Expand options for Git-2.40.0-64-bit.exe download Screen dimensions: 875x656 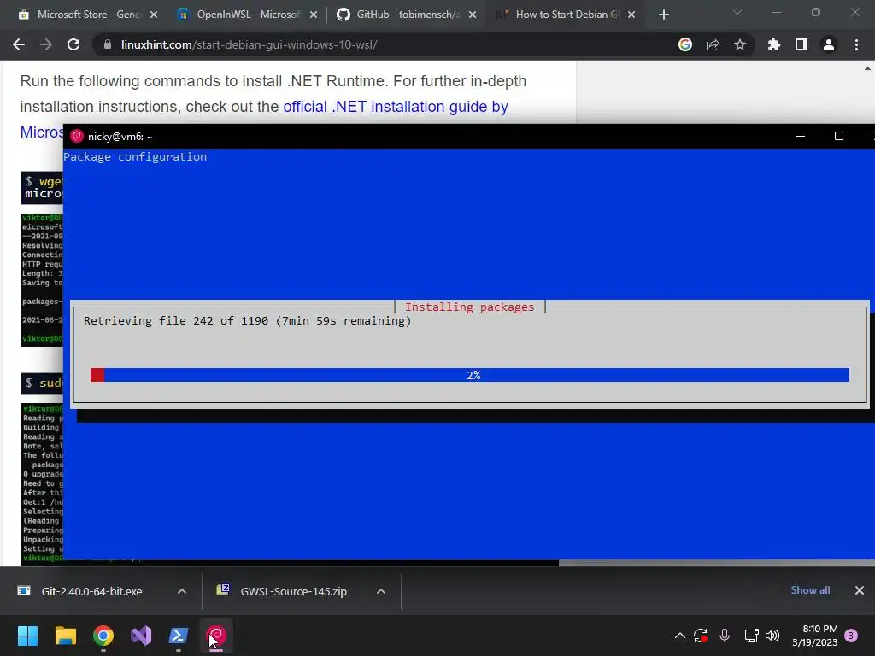pos(182,591)
